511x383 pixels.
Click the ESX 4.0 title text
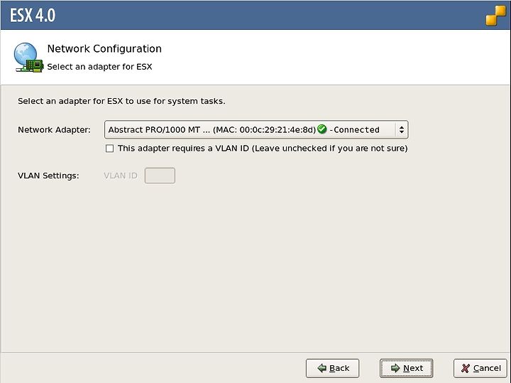33,15
